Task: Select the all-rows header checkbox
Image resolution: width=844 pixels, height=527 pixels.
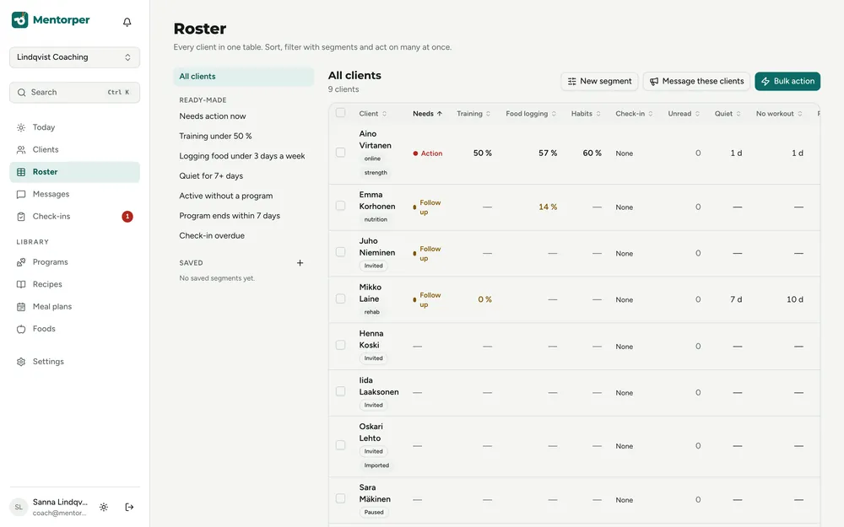Action: (340, 113)
